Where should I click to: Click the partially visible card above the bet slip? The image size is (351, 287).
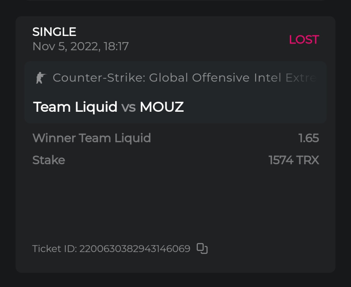[x=175, y=2]
